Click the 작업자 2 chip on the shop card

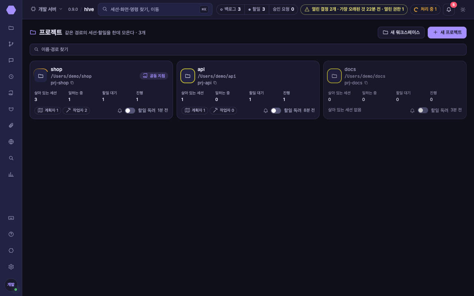click(76, 111)
